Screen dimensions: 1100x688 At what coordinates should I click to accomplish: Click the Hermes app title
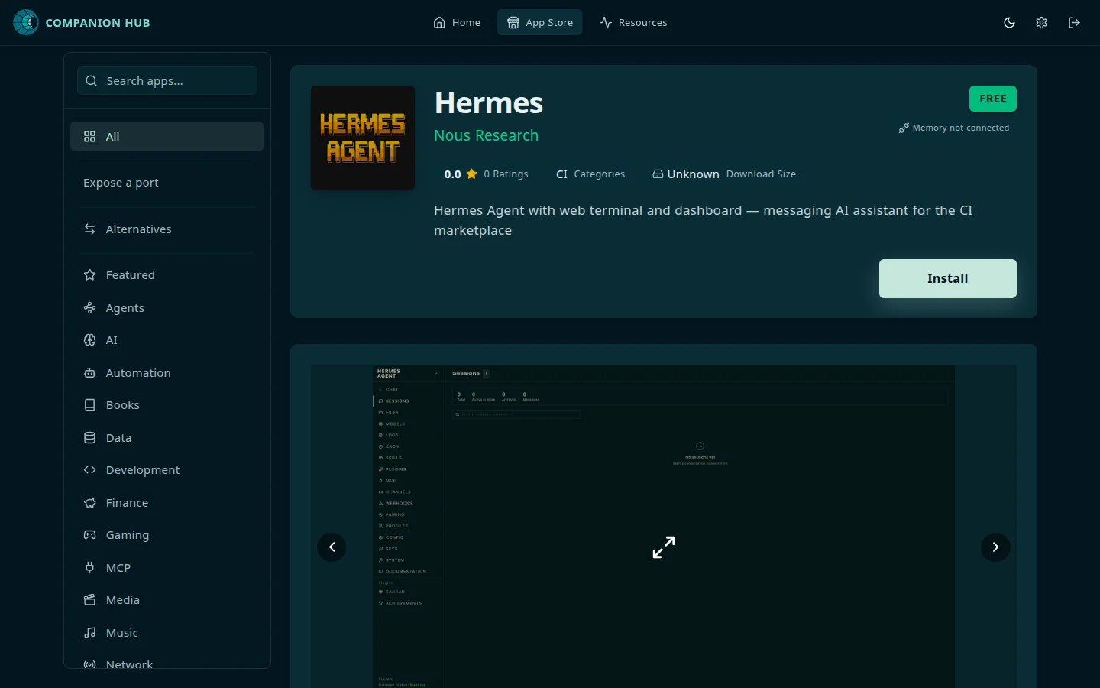tap(489, 103)
